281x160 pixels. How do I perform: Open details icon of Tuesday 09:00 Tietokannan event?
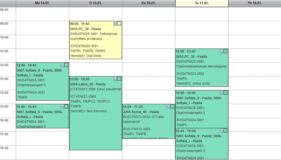tap(115, 24)
